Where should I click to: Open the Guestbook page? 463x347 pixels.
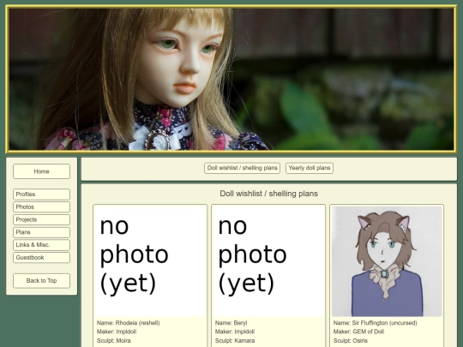41,258
